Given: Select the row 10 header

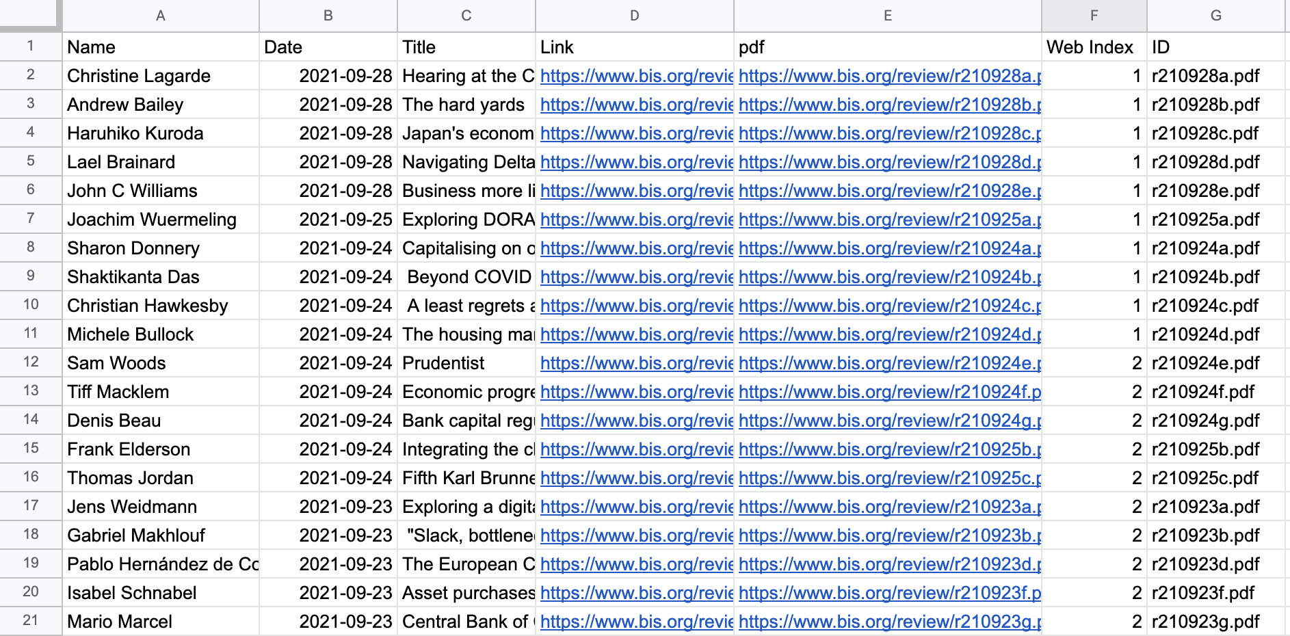Looking at the screenshot, I should coord(31,305).
